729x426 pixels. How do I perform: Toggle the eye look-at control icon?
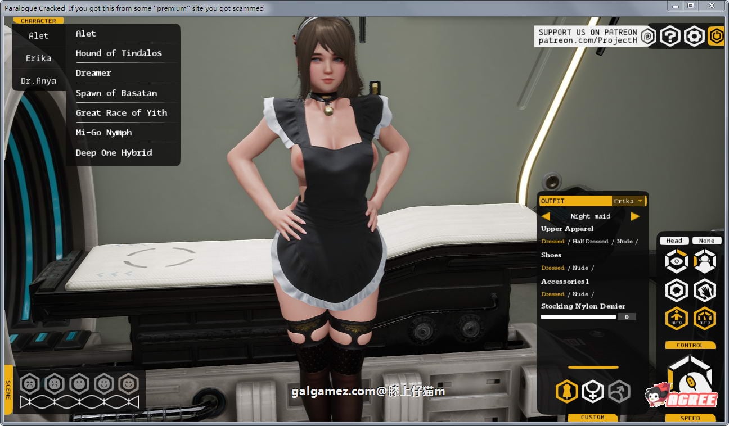coord(677,261)
